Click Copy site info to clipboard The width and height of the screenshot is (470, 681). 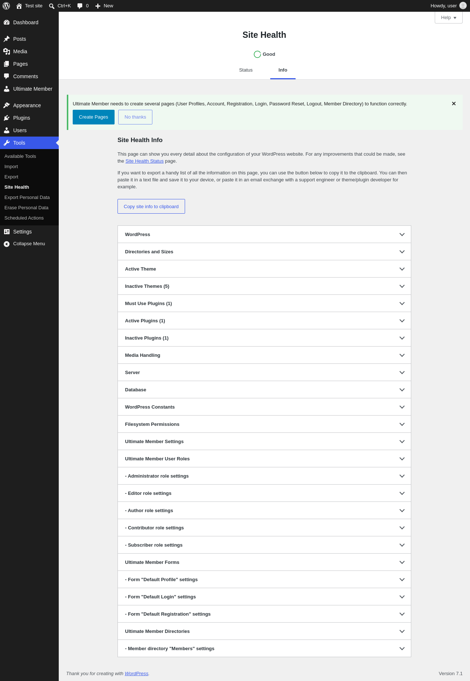[x=151, y=206]
